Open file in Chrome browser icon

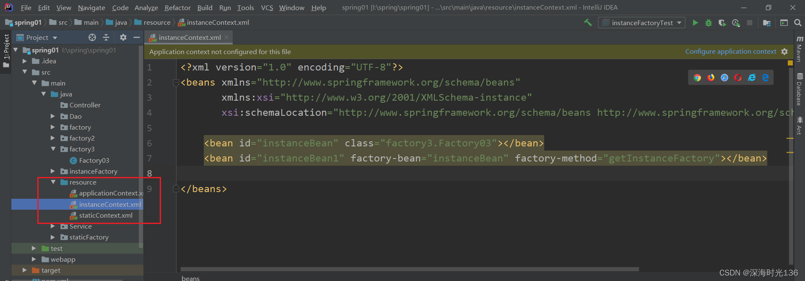point(697,78)
